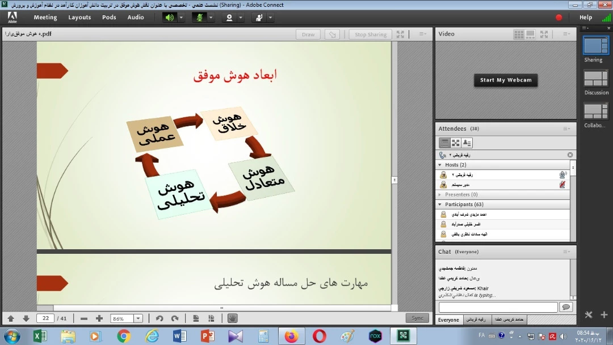613x345 pixels.
Task: Send chat message with speech bubble icon
Action: [x=565, y=307]
